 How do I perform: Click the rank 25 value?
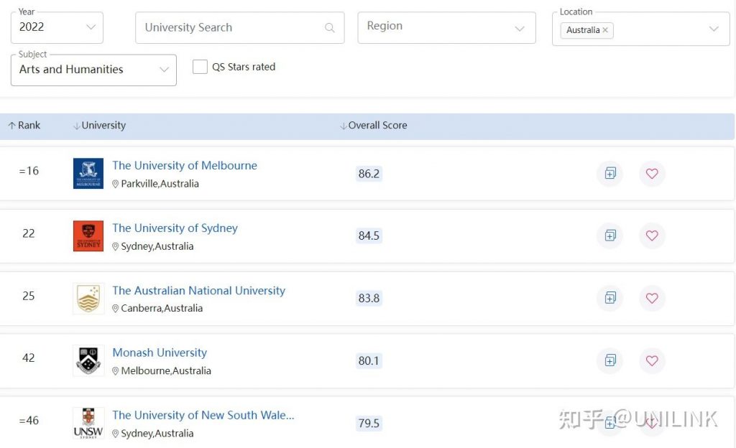(x=29, y=296)
